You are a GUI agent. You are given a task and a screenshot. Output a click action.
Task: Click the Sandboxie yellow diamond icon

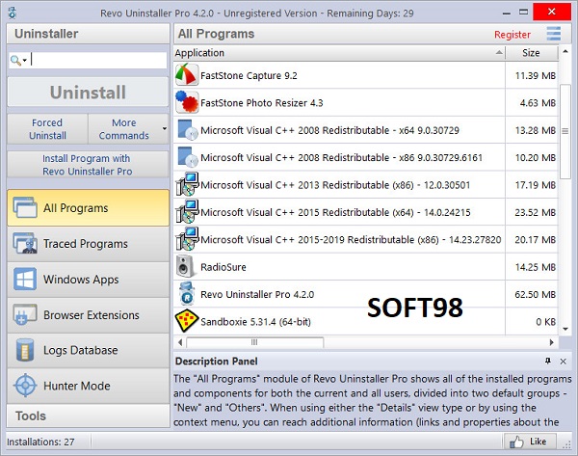pos(187,321)
